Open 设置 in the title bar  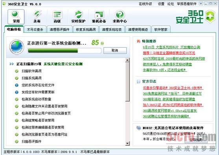[161, 4]
